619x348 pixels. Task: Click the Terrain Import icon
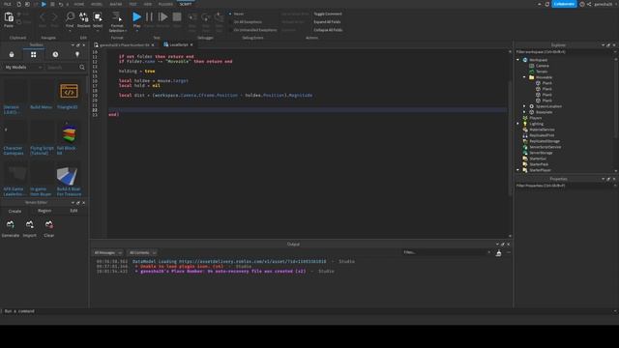click(30, 224)
